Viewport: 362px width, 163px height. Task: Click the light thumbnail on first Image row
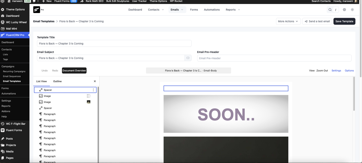tap(89, 96)
